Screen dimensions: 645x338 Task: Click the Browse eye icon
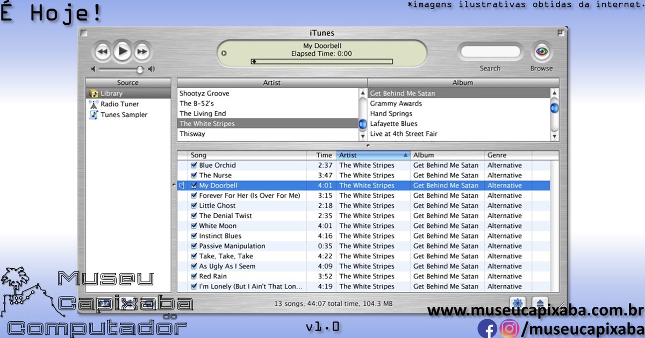[x=541, y=52]
